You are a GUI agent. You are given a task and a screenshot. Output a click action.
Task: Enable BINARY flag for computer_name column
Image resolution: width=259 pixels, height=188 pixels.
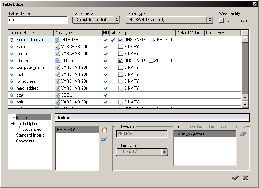click(121, 67)
